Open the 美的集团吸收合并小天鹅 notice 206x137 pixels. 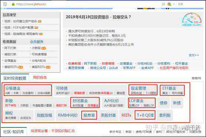(x=101, y=44)
